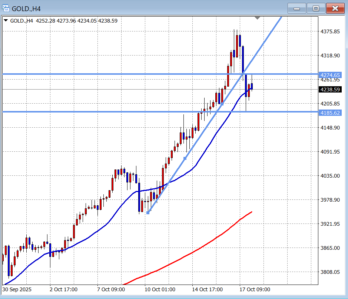This screenshot has height=299, width=348.
Task: Click the 10 Oct 01:00 time axis label
Action: pyautogui.click(x=160, y=289)
